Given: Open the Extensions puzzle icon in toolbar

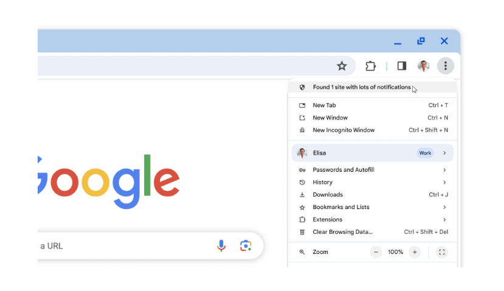Looking at the screenshot, I should coord(370,66).
